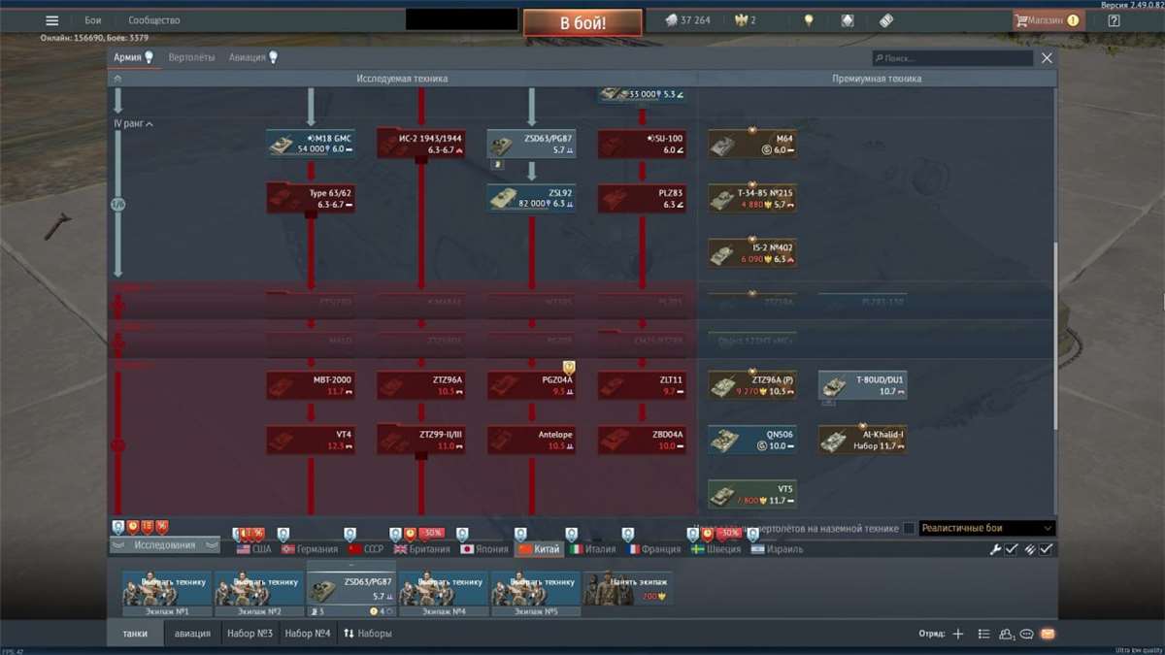Collapse the IV ранг section
Screen dimensions: 1165x655
tap(134, 124)
